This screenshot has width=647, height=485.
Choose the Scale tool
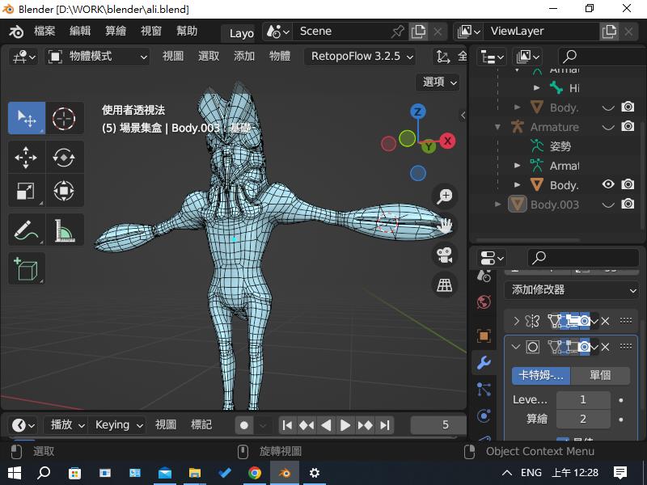[26, 192]
